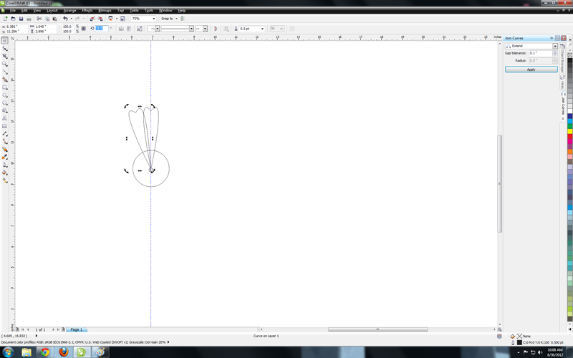Select the Connector tool

(5, 141)
